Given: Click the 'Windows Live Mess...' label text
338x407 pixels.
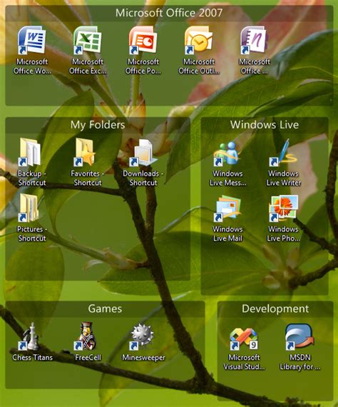Looking at the screenshot, I should (228, 178).
